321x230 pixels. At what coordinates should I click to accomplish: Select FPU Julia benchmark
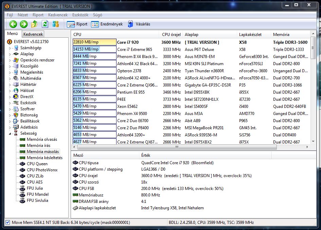[35, 188]
